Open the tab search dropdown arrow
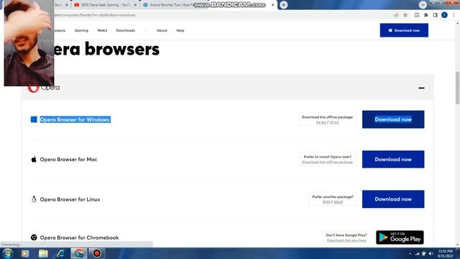Viewport: 460px width, 259px height. pos(423,5)
